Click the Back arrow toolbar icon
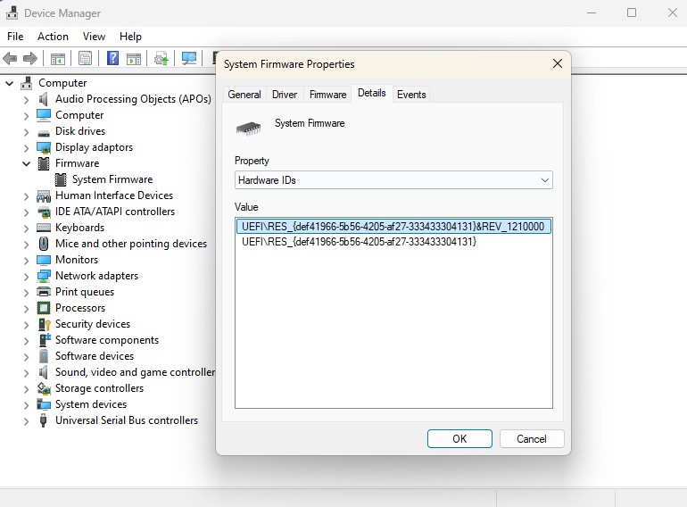This screenshot has height=507, width=687. pyautogui.click(x=10, y=58)
